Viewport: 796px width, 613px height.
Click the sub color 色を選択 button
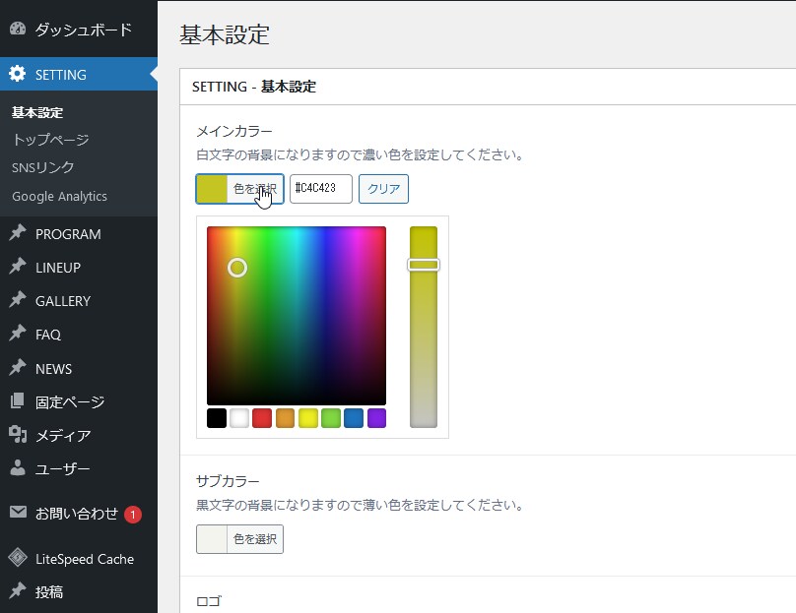pos(239,539)
